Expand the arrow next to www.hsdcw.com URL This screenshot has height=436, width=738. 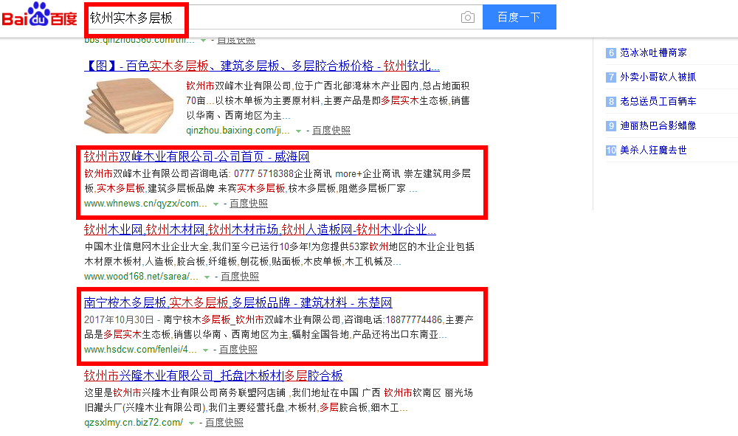coord(205,350)
